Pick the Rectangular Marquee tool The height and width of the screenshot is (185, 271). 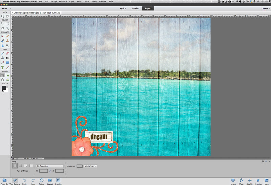pos(7,24)
